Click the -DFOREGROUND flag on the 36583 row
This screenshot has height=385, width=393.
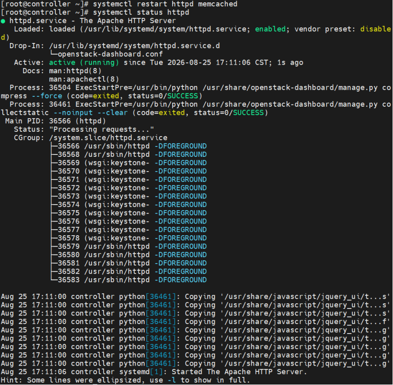pos(181,280)
